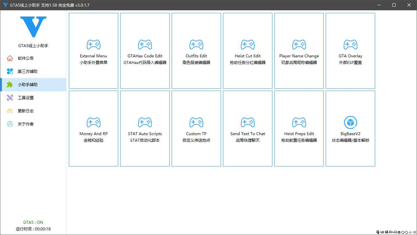Launch 外部ESP覆盖 tile label
417x235 pixels.
[x=350, y=62]
